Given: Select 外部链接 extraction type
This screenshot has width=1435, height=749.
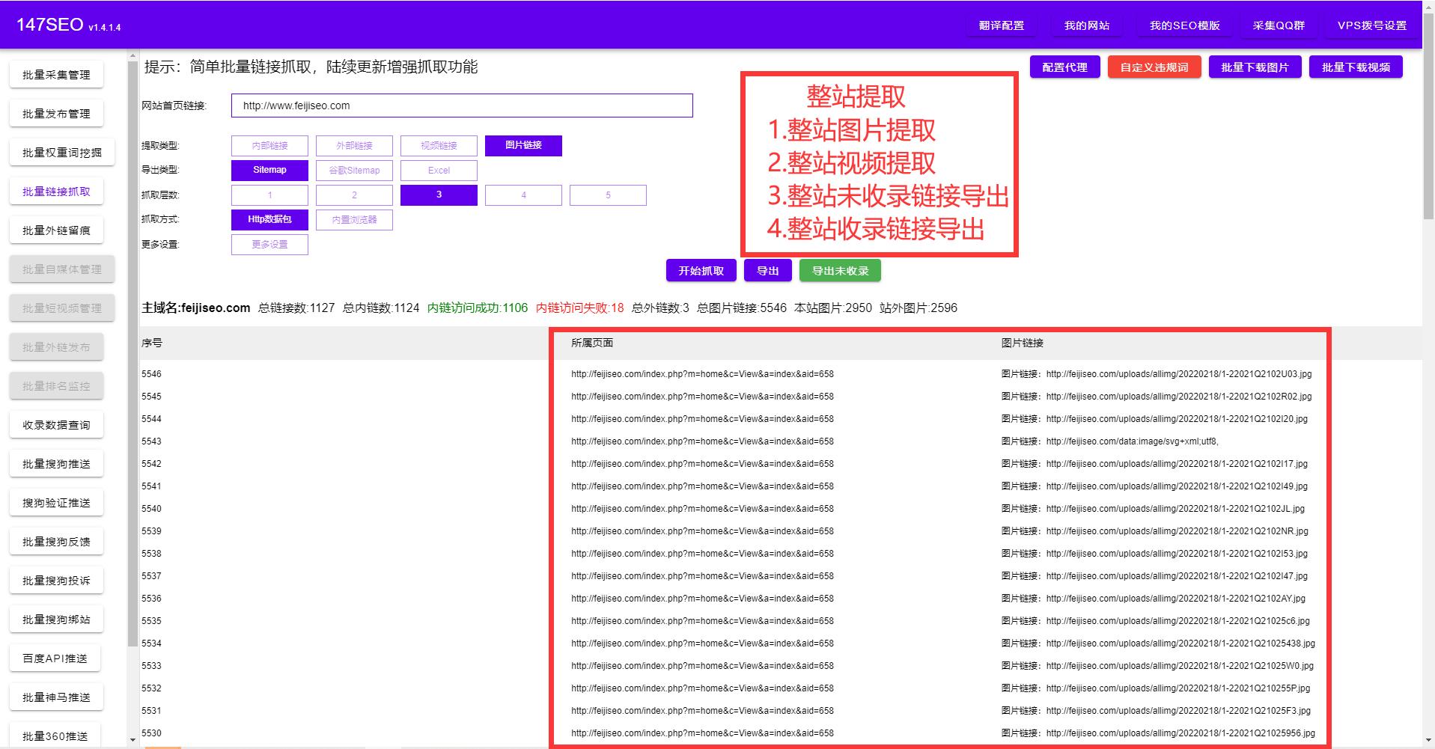Looking at the screenshot, I should (x=354, y=145).
